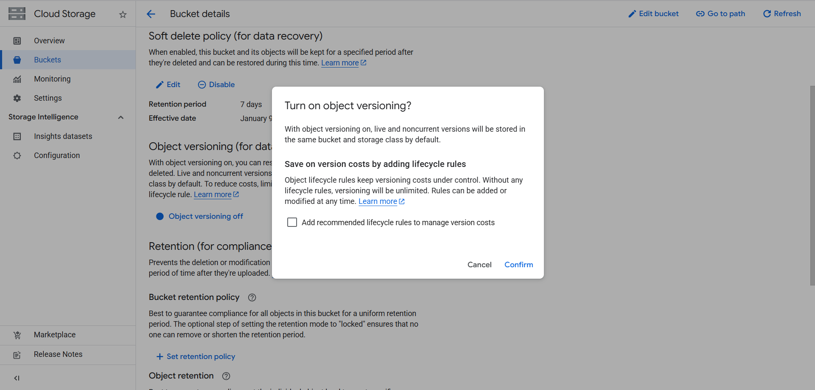Confirm turning on object versioning
Screen dimensions: 815x390
(x=518, y=265)
